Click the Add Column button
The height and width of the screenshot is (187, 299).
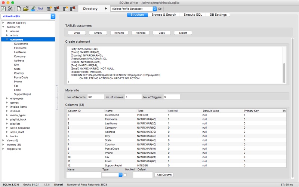pyautogui.click(x=164, y=175)
